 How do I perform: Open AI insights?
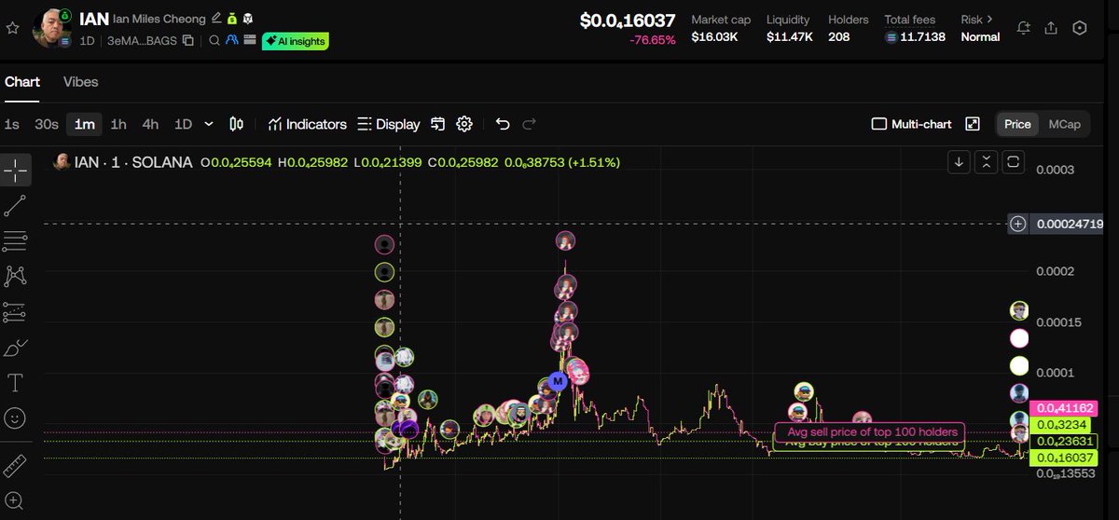[x=295, y=41]
